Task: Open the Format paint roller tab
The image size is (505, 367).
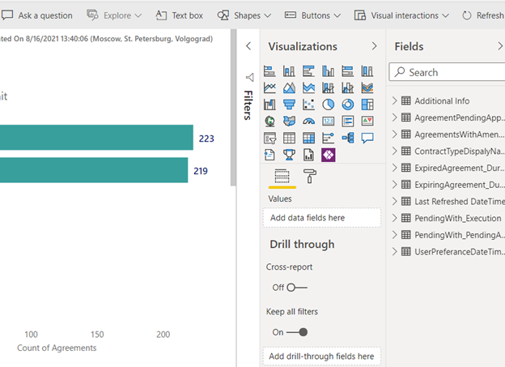Action: (x=309, y=177)
